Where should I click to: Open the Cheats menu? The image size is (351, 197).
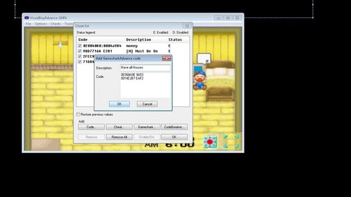tap(55, 24)
